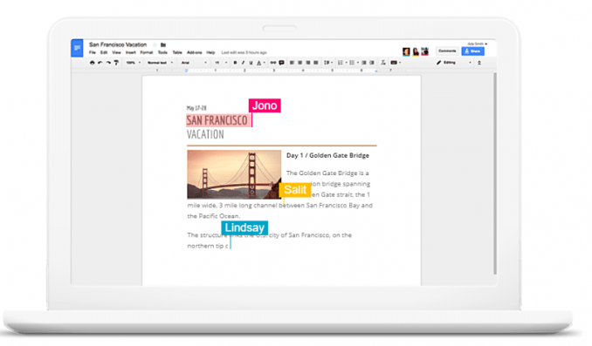The image size is (592, 346).
Task: Open the input tools keyboard dropdown
Action: (x=396, y=63)
